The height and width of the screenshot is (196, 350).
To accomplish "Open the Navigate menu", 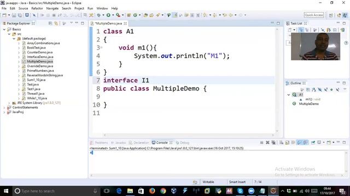I will [x=52, y=9].
